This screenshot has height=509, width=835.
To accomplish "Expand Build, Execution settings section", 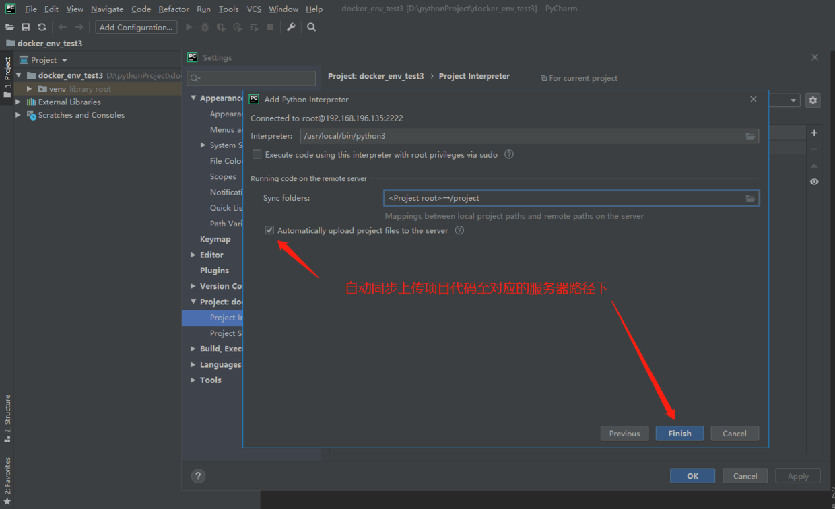I will (193, 349).
